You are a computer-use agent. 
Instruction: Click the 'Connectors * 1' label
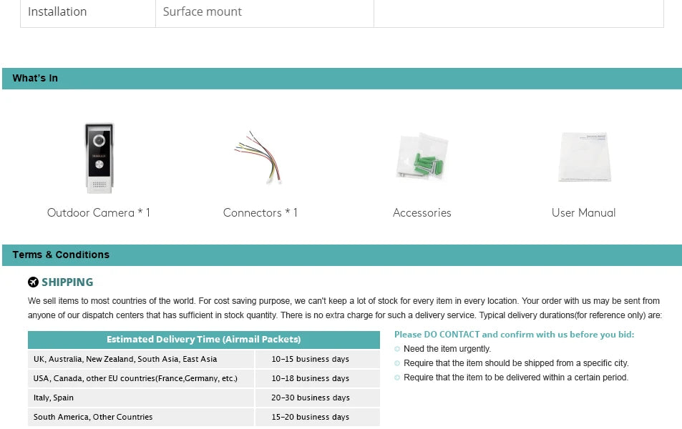click(x=260, y=212)
